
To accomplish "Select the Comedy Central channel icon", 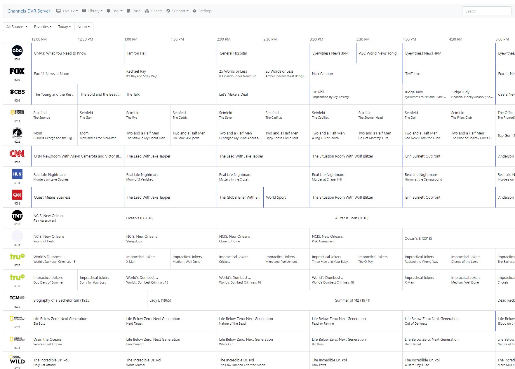I will (17, 112).
